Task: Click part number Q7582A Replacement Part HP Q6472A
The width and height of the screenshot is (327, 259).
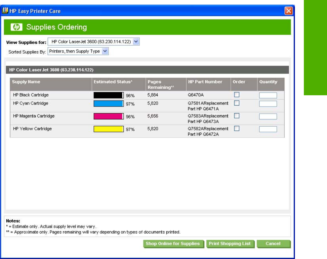Action: pyautogui.click(x=208, y=131)
